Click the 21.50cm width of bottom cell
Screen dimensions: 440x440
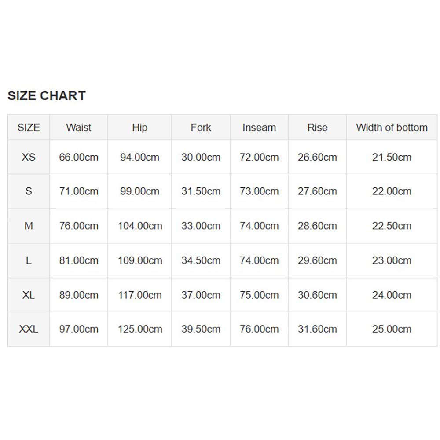pos(392,157)
